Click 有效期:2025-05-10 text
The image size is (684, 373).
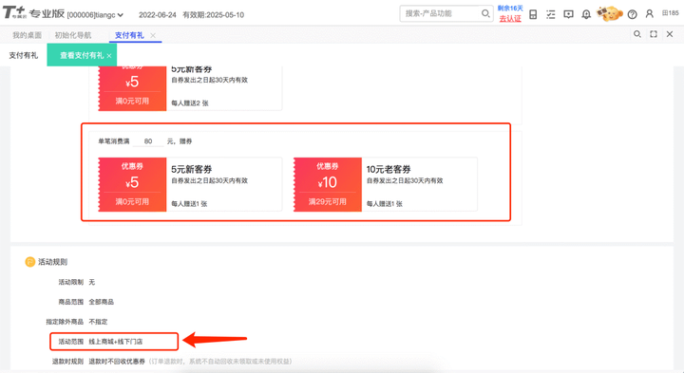tap(214, 15)
